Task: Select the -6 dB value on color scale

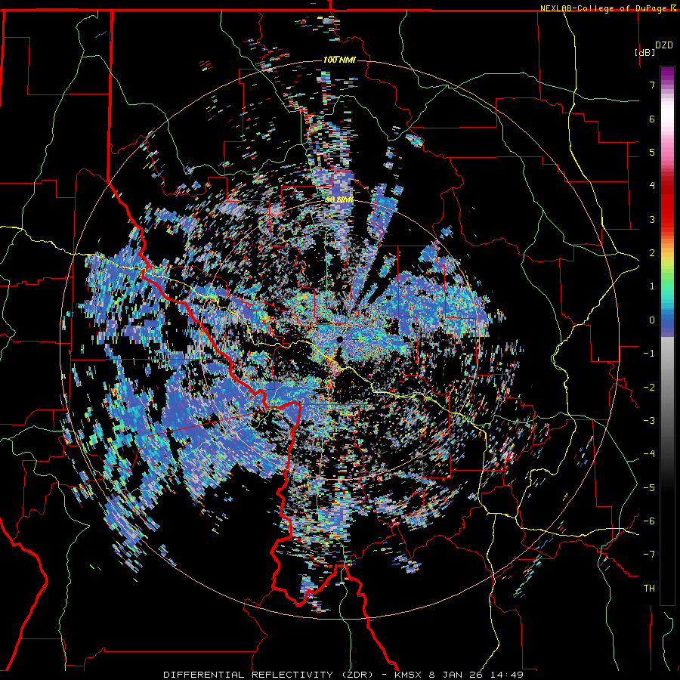Action: pos(649,521)
